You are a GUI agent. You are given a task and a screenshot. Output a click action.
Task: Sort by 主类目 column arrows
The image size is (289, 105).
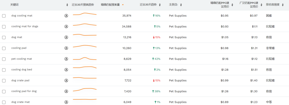[x=181, y=5]
